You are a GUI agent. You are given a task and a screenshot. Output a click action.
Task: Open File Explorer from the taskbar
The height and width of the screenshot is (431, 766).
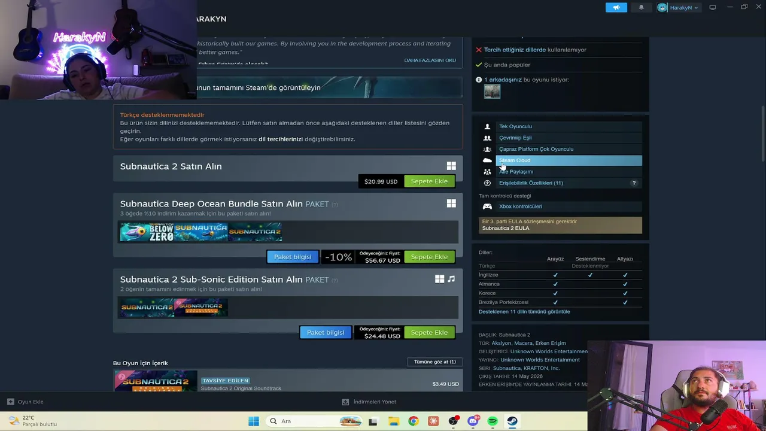[x=393, y=421]
